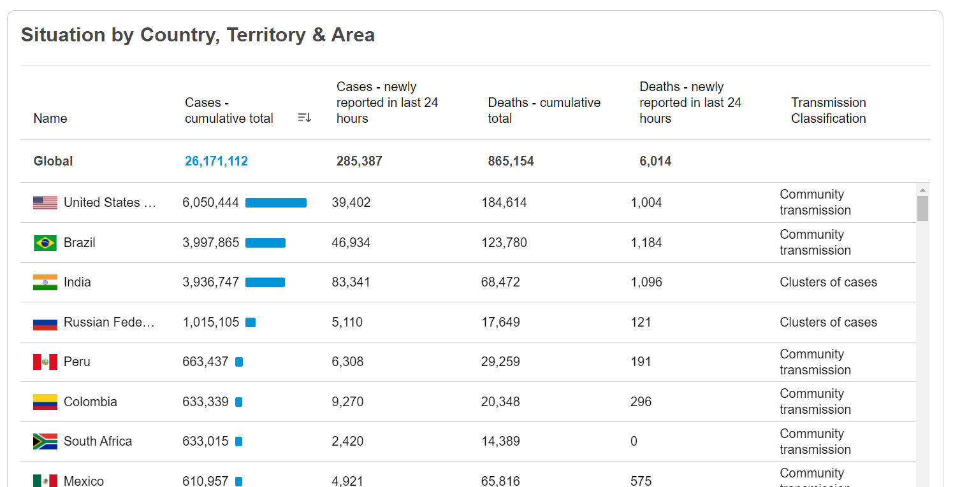Sort by Transmission Classification header
The image size is (953, 487).
829,110
